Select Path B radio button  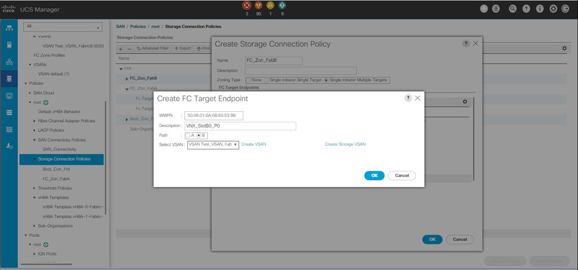[x=199, y=136]
